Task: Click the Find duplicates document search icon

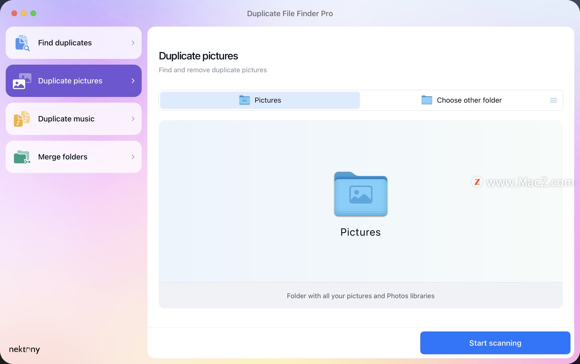Action: 22,43
